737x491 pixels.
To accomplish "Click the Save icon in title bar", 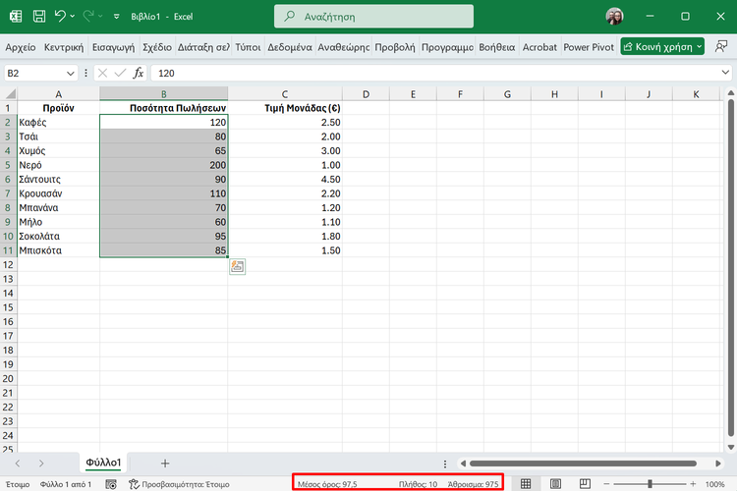I will [38, 17].
